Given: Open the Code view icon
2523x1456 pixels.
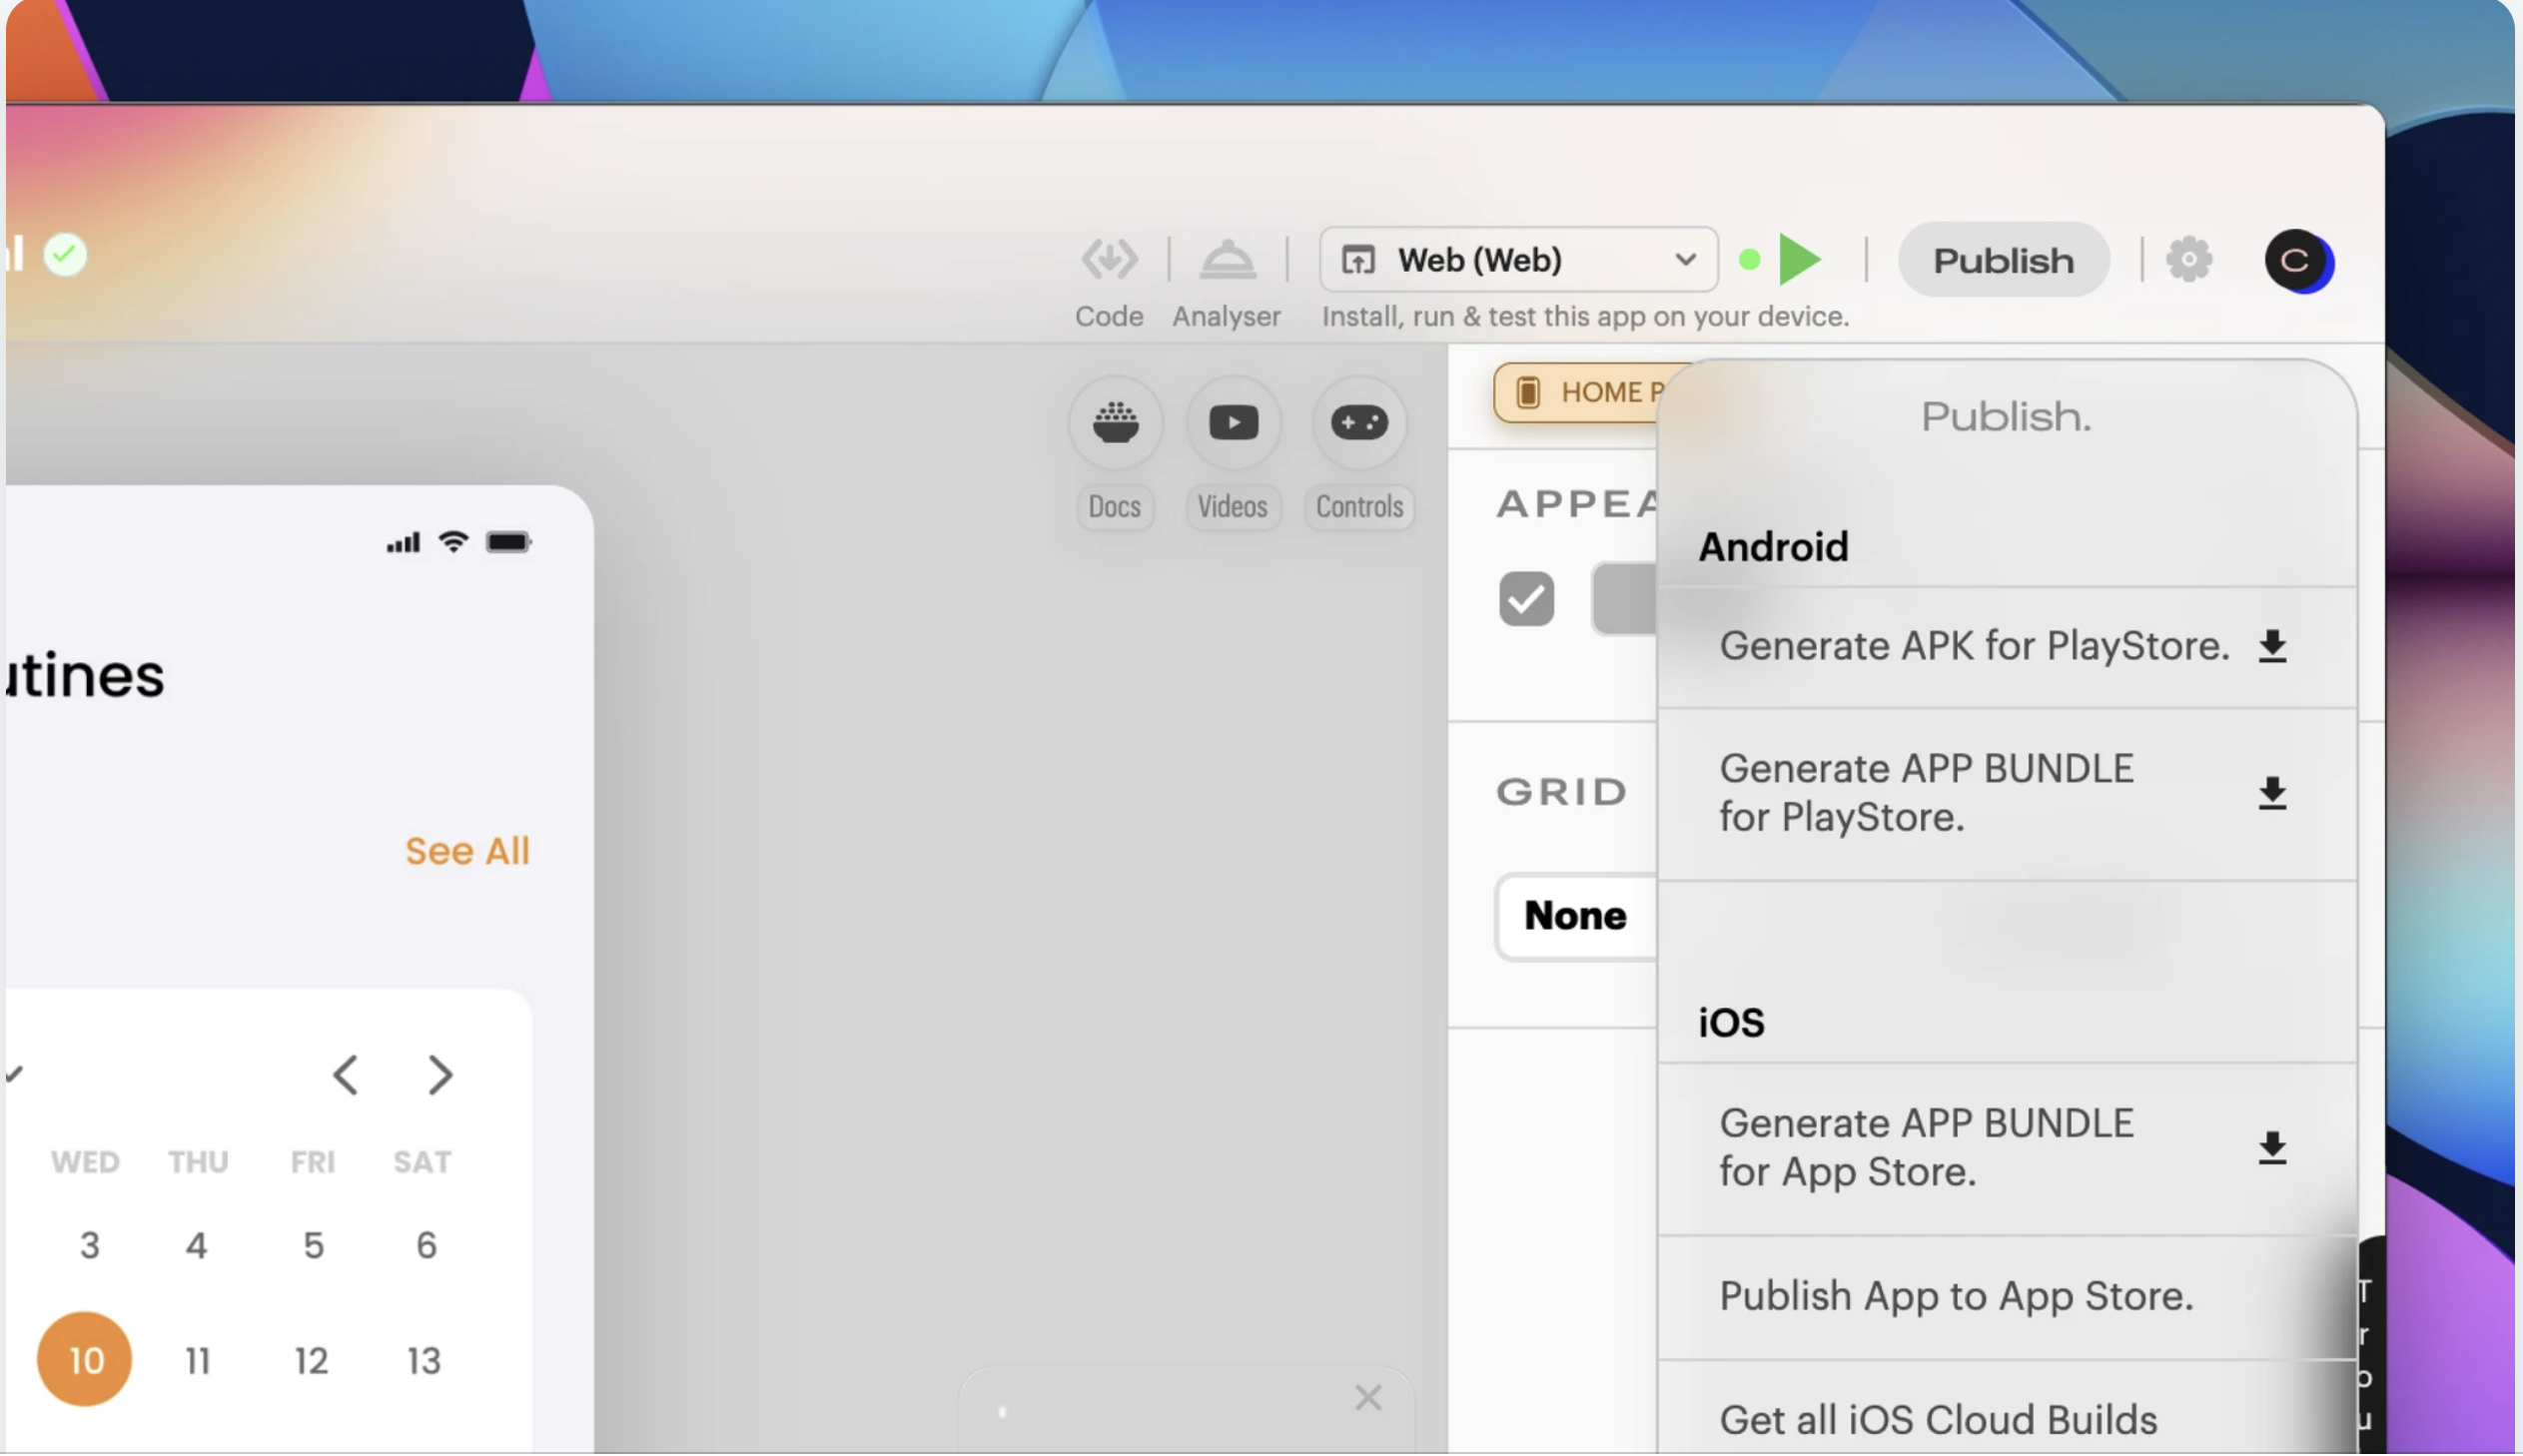Looking at the screenshot, I should click(x=1108, y=260).
